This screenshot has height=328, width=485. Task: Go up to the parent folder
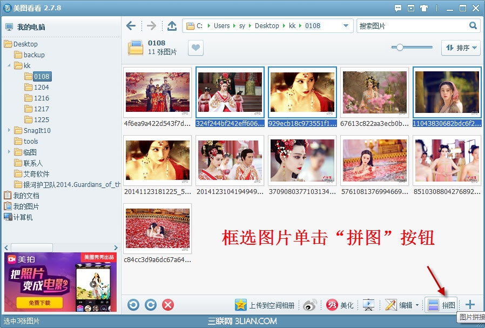[172, 26]
